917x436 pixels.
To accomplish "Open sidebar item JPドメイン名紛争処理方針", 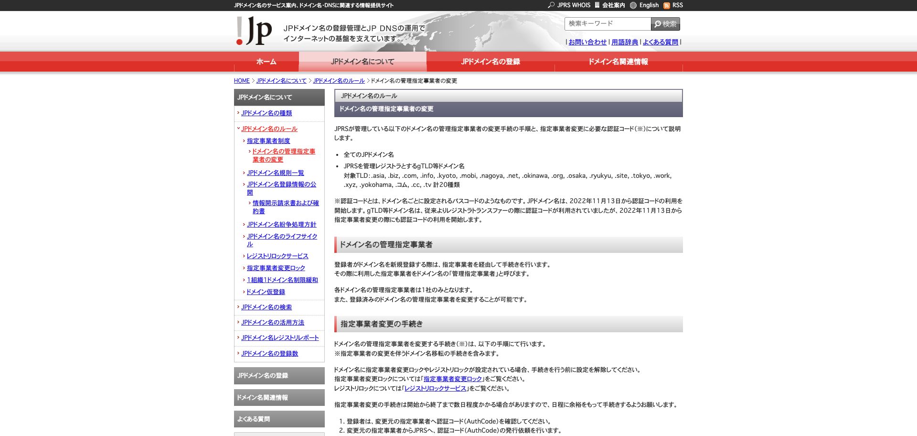I will 281,225.
